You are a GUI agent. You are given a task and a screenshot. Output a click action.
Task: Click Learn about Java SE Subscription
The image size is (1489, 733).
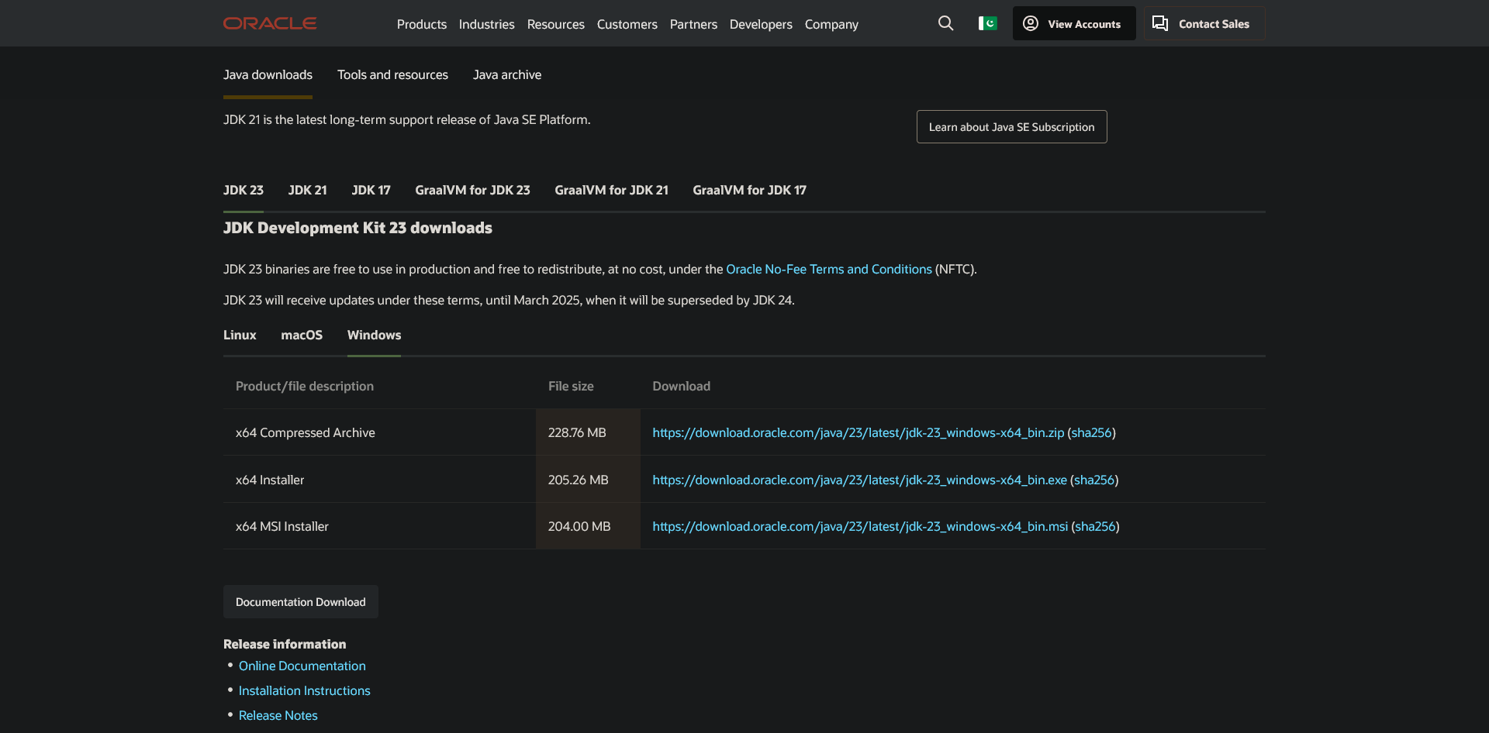pos(1011,127)
